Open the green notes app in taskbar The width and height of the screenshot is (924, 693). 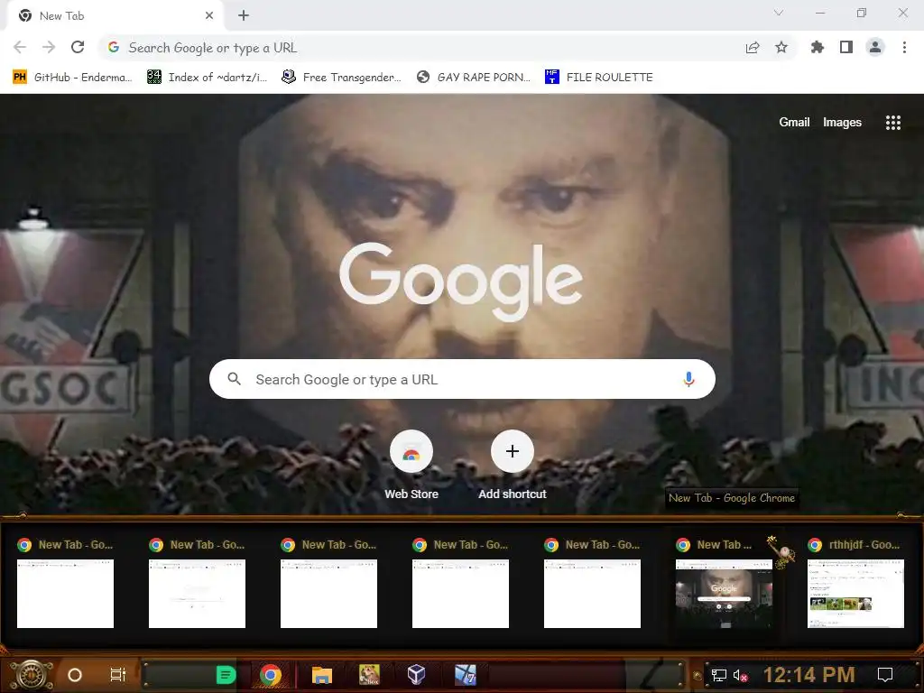pos(226,675)
